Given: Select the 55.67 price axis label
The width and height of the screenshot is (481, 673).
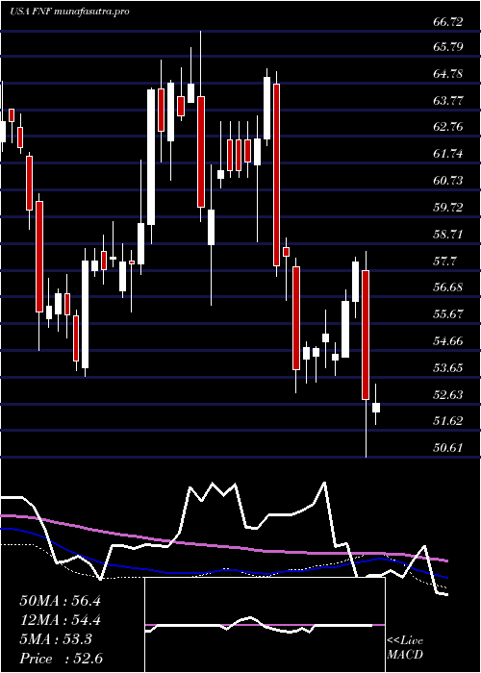Looking at the screenshot, I should click(448, 313).
